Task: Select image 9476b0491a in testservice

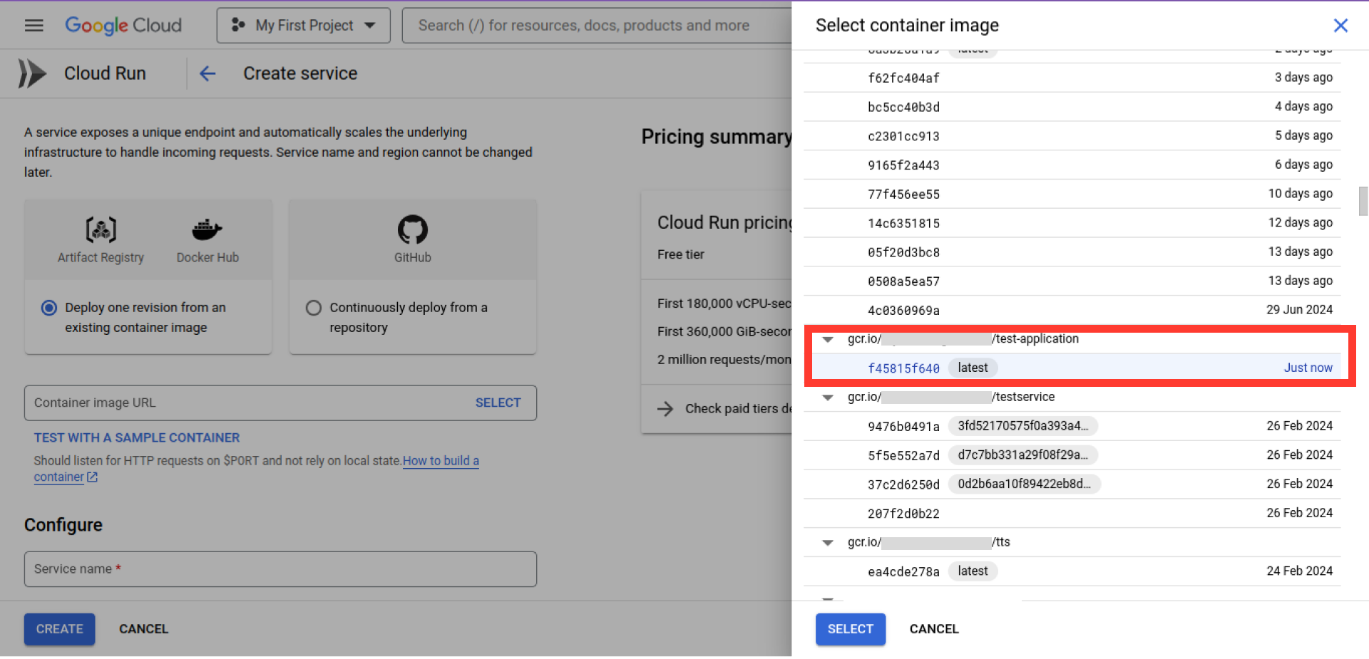Action: (1072, 427)
